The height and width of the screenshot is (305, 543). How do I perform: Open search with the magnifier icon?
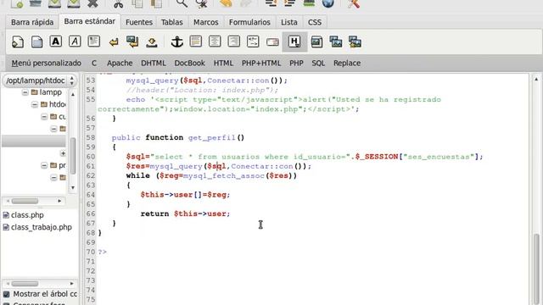tap(182, 3)
